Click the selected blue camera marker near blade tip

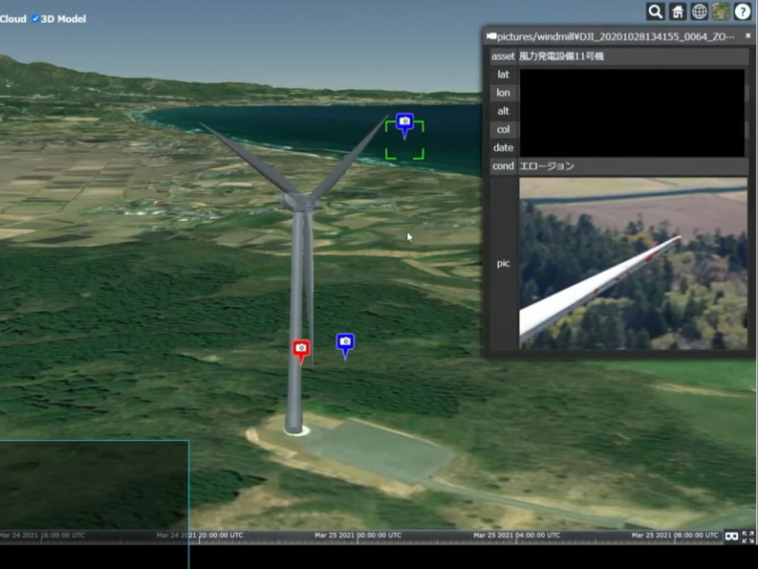coord(405,123)
